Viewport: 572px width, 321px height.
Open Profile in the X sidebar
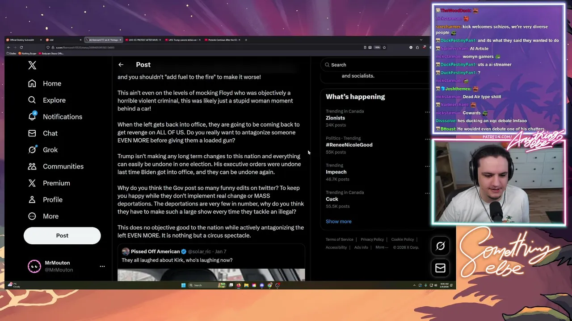click(45, 200)
